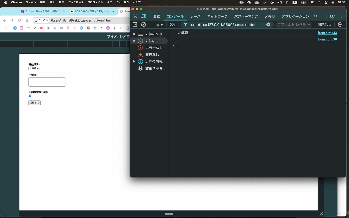Open the top frame context dropdown

(x=158, y=24)
